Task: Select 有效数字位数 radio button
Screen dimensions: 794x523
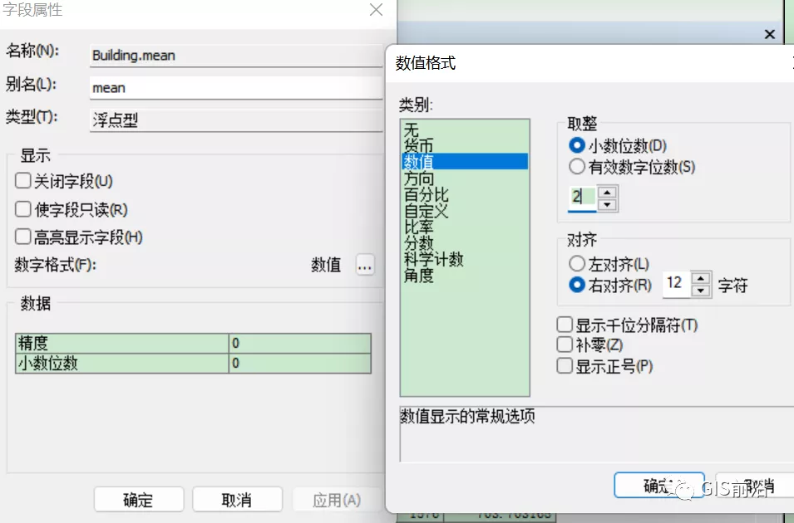Action: (x=577, y=166)
